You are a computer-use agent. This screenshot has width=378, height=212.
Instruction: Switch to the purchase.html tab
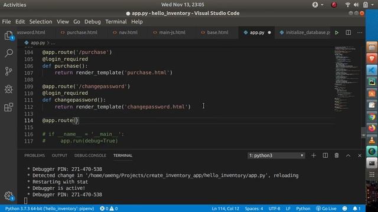click(x=79, y=32)
